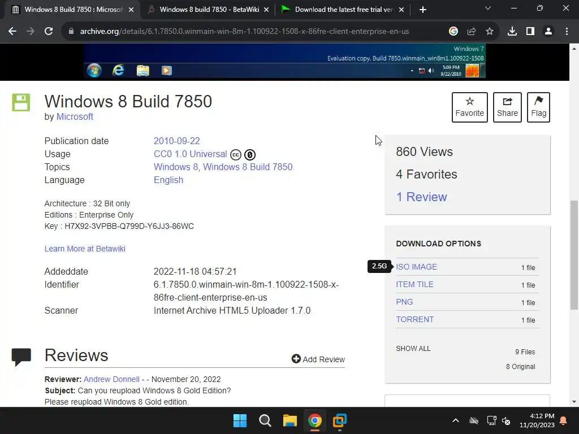
Task: Click the forward navigation arrow
Action: [31, 32]
